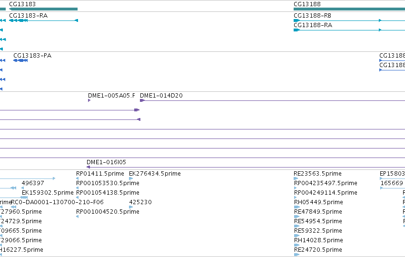Image resolution: width=405 pixels, height=257 pixels.
Task: Click the RE24720.5prime arrow glyph
Action: tap(297, 255)
